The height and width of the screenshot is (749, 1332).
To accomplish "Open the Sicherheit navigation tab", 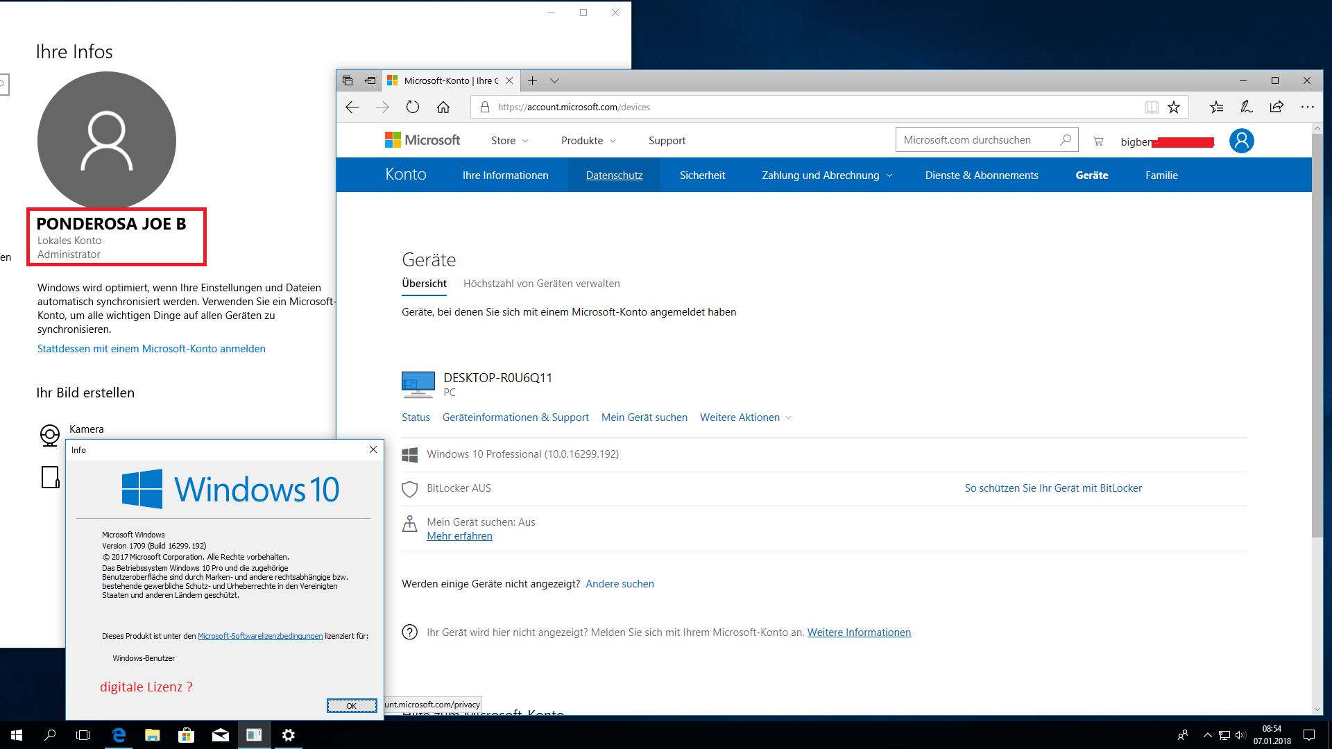I will pos(702,175).
